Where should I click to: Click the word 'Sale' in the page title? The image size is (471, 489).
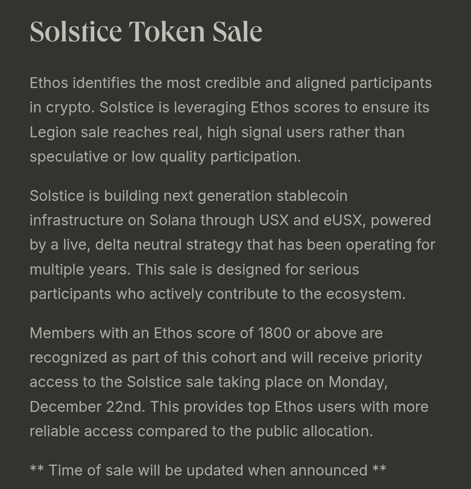(x=238, y=31)
